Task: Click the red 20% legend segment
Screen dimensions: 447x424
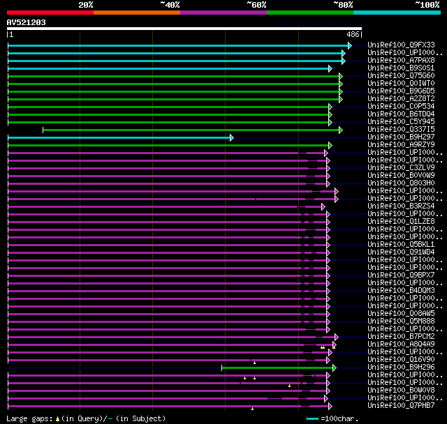Action: tap(50, 13)
